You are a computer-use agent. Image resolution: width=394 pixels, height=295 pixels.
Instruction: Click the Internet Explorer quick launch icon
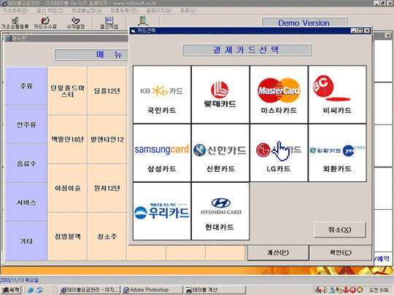(x=31, y=290)
